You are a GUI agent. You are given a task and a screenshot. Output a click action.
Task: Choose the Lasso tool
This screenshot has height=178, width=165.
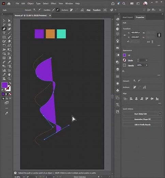pyautogui.click(x=9, y=25)
